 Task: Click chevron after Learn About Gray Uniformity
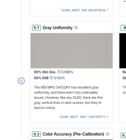(107, 117)
